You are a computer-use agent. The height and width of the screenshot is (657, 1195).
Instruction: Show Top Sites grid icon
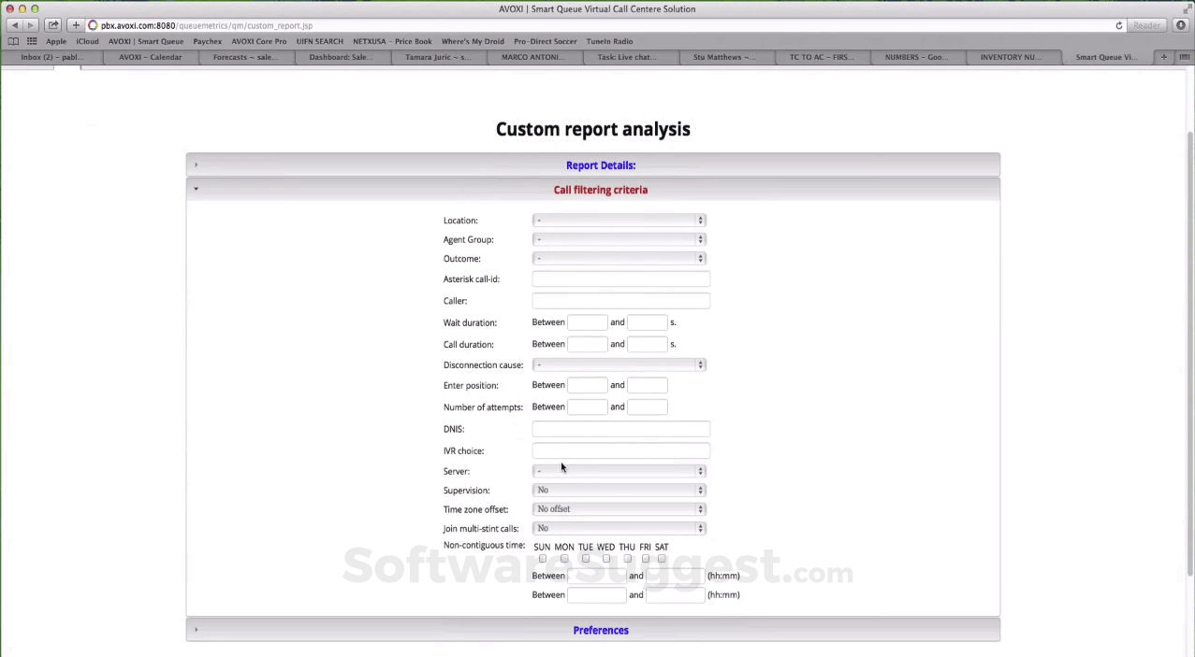(32, 41)
